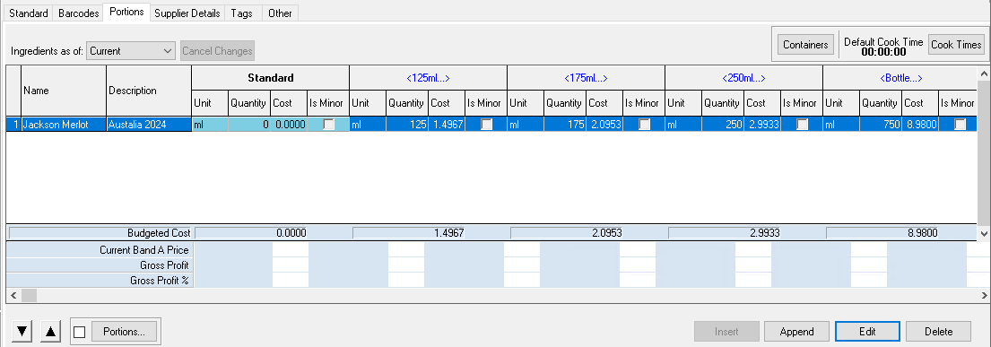
Task: Switch to the Supplier Details tab
Action: tap(187, 13)
